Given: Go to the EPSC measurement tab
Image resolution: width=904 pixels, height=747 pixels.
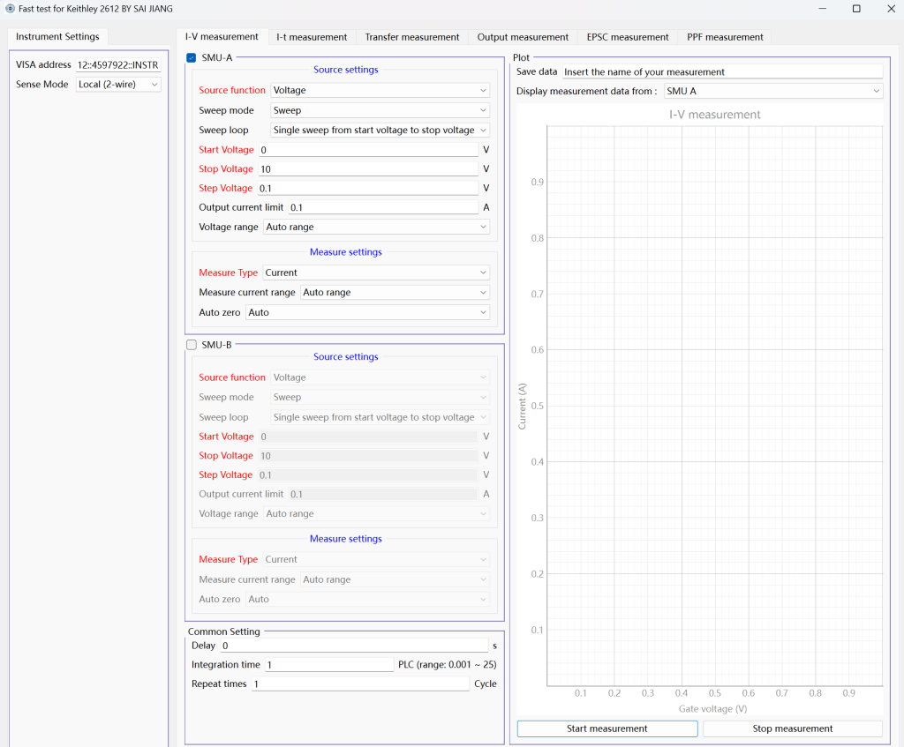Looking at the screenshot, I should [x=628, y=37].
